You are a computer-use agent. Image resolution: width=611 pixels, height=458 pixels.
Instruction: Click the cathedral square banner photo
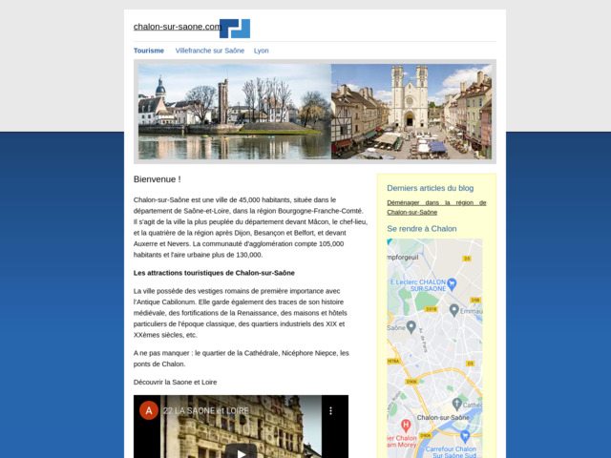[x=411, y=112]
